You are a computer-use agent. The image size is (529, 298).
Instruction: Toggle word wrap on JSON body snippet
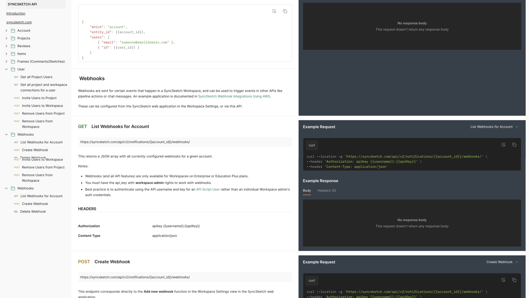274,11
